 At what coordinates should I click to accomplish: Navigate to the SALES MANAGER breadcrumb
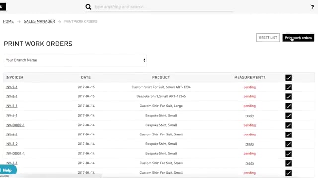click(39, 21)
